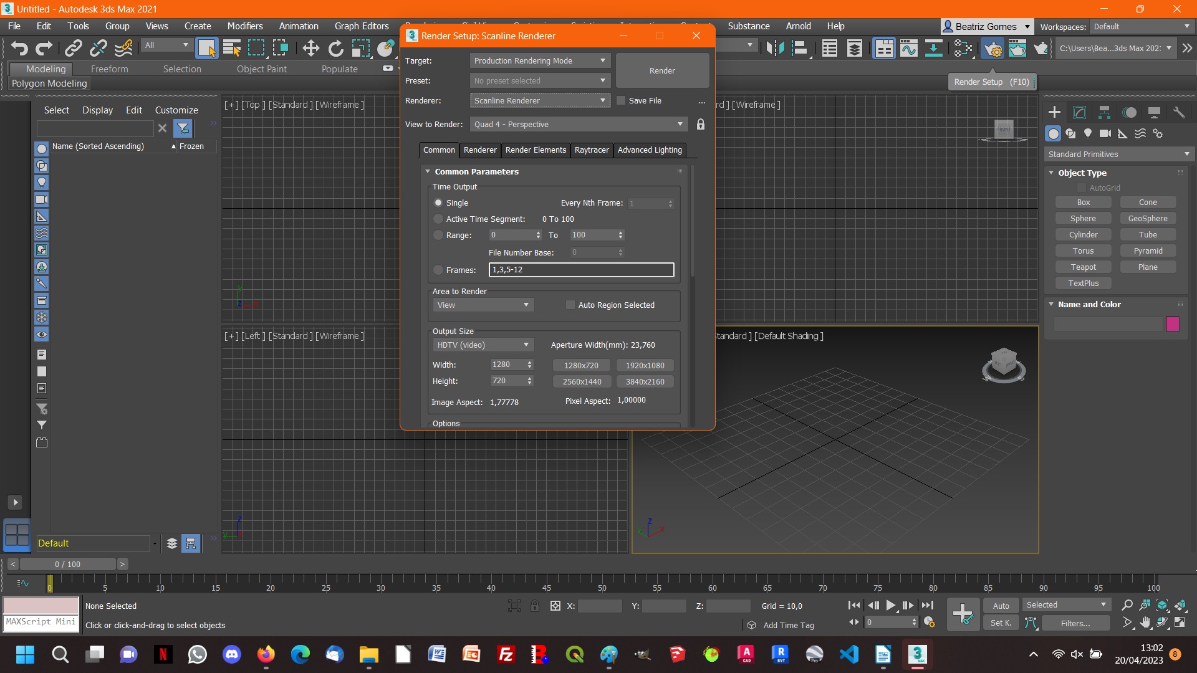Open the Material Editor icon

(963, 48)
